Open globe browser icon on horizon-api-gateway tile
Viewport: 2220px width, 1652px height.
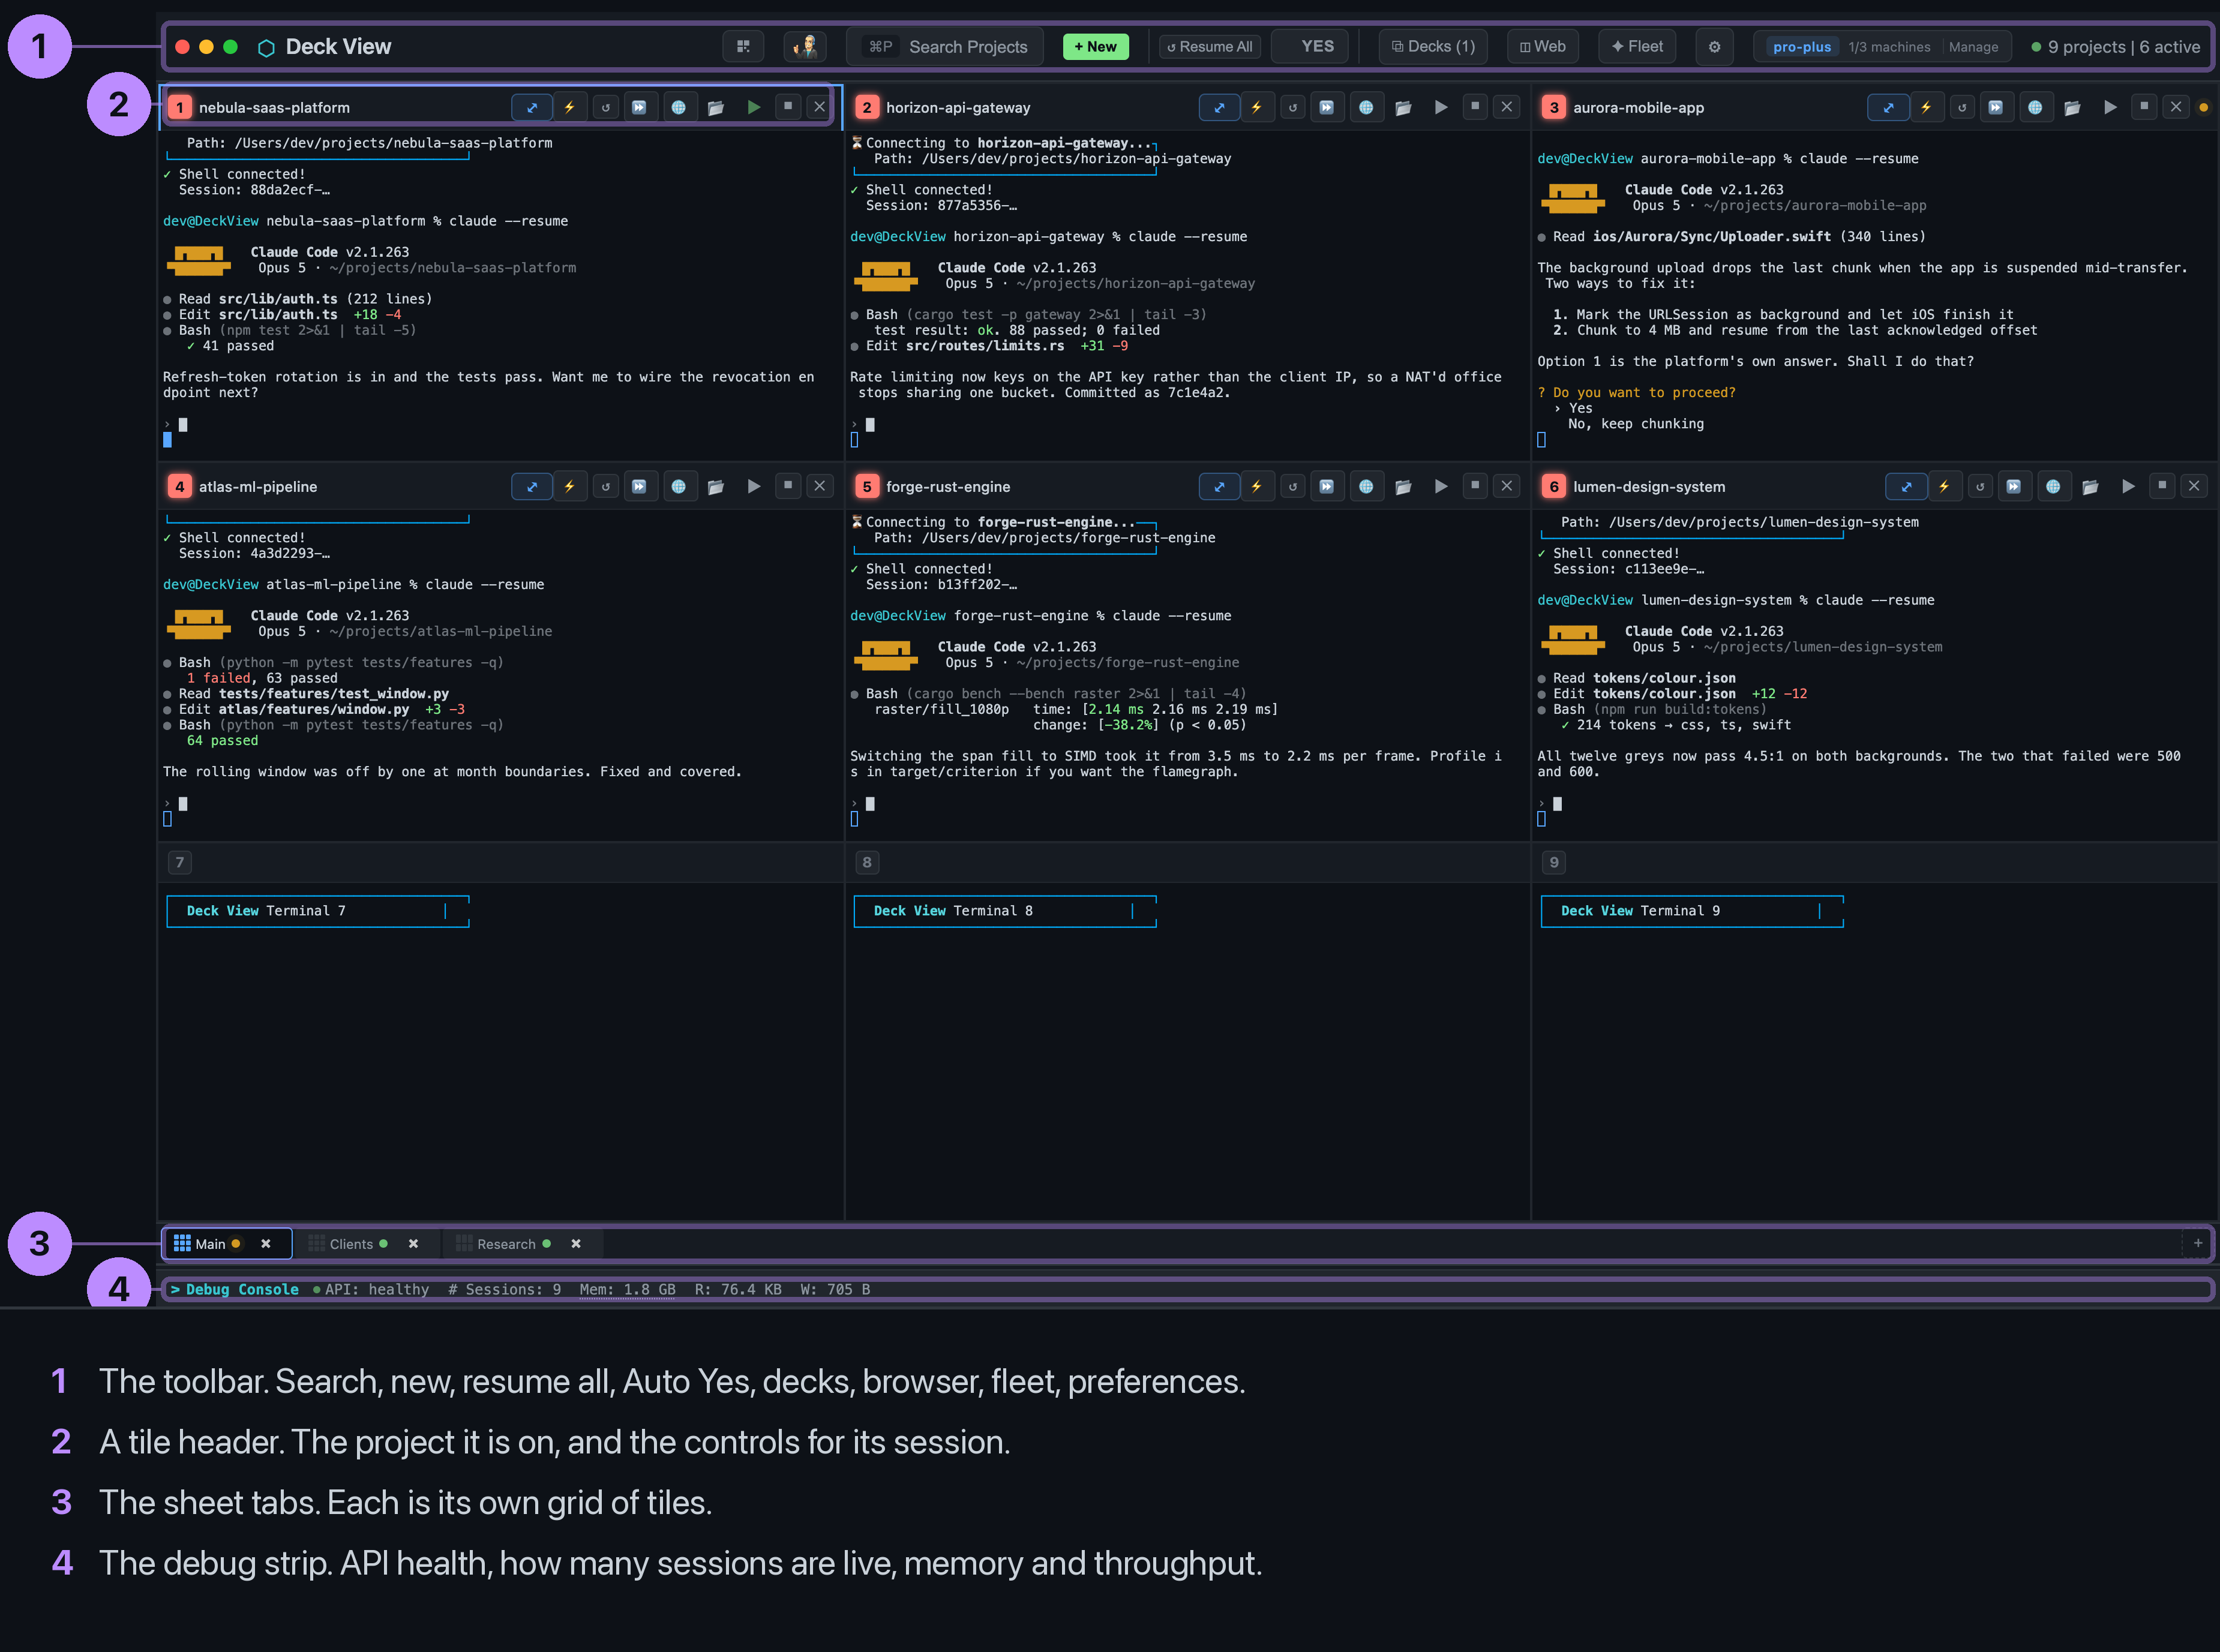[1366, 107]
